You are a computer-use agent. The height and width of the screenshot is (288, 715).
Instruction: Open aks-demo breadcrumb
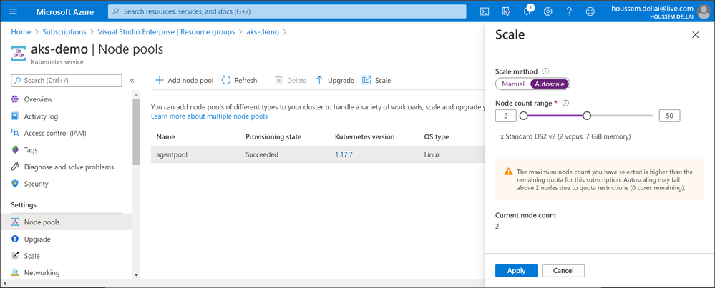[263, 32]
